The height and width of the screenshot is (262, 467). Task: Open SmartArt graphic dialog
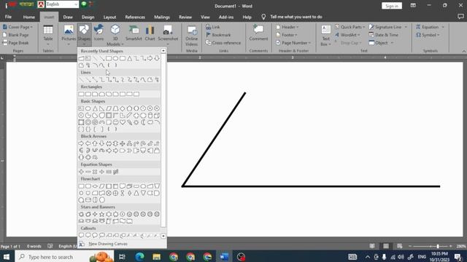[134, 33]
